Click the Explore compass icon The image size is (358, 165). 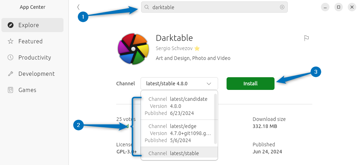(11, 25)
